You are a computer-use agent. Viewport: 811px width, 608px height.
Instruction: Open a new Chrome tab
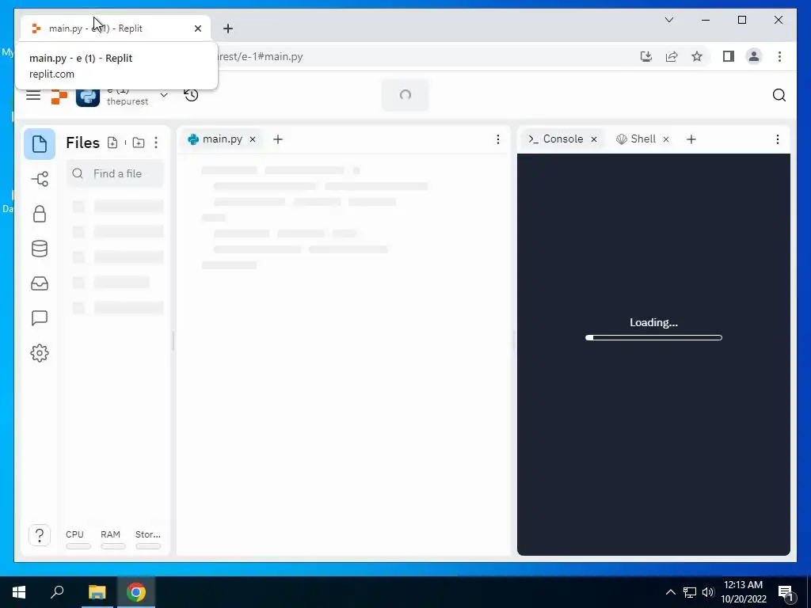(x=228, y=28)
